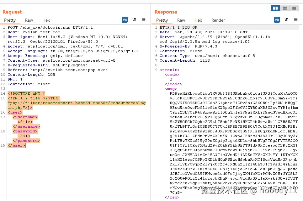The width and height of the screenshot is (303, 201).
Task: Click the closing </username> tag
Action: [26, 126]
